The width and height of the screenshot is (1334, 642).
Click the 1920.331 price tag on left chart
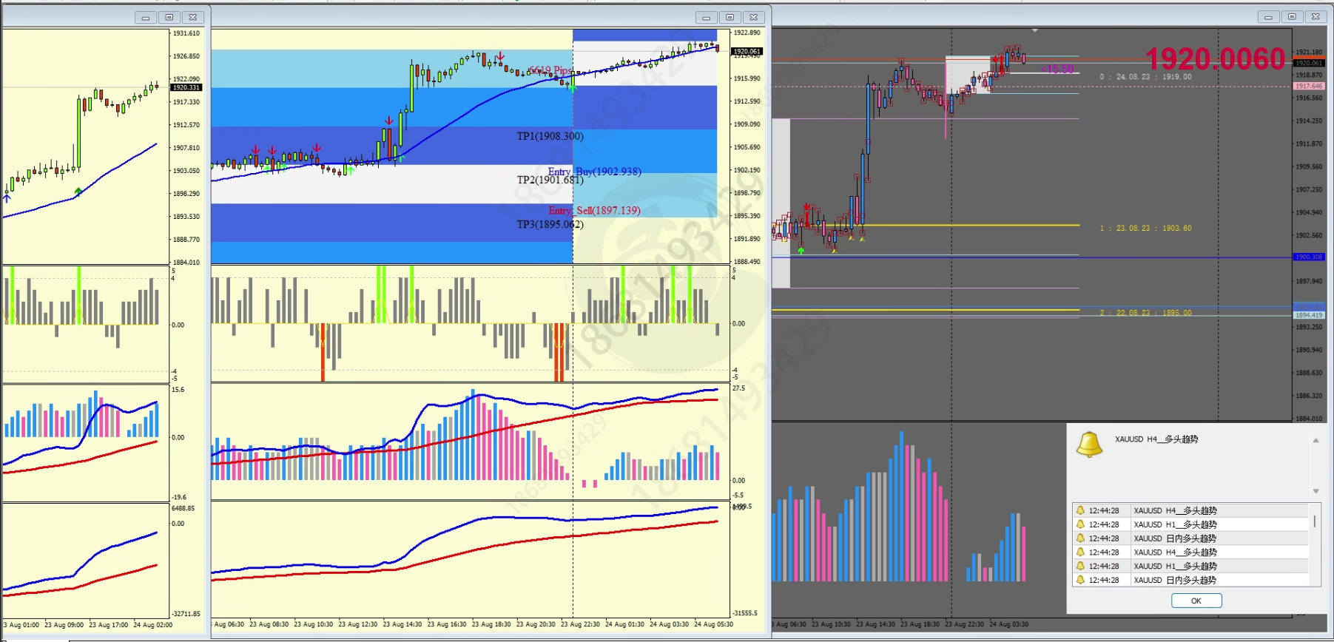coord(186,87)
